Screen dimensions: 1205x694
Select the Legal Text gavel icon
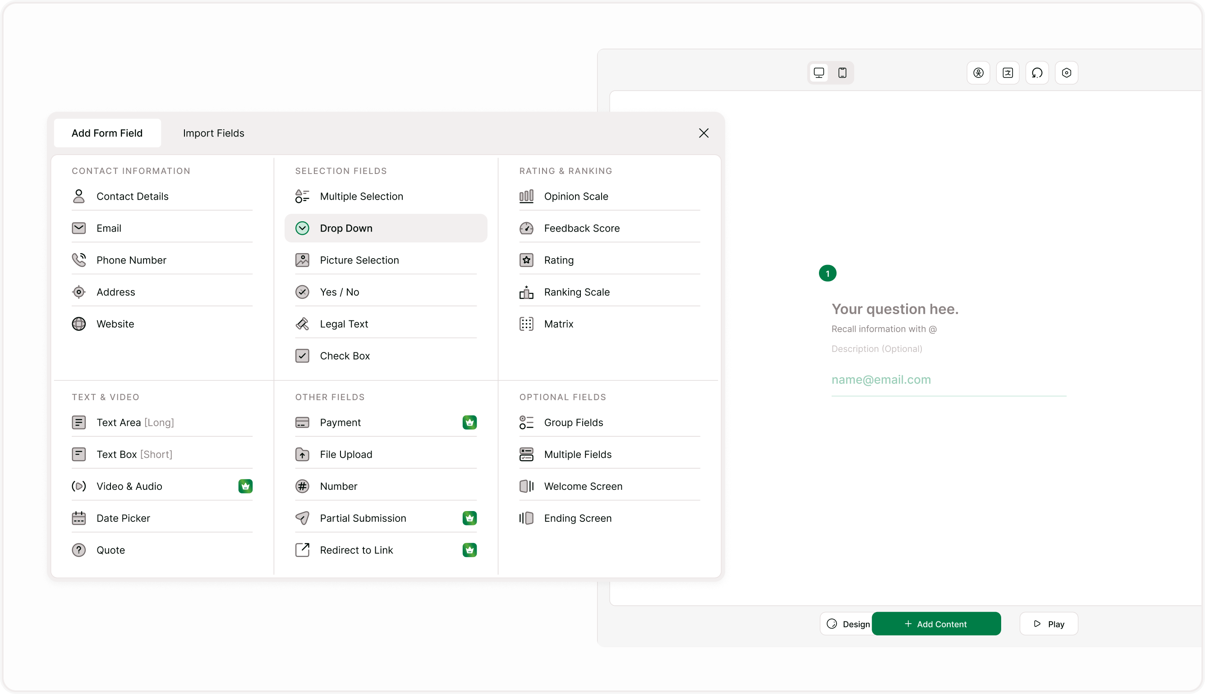[302, 324]
